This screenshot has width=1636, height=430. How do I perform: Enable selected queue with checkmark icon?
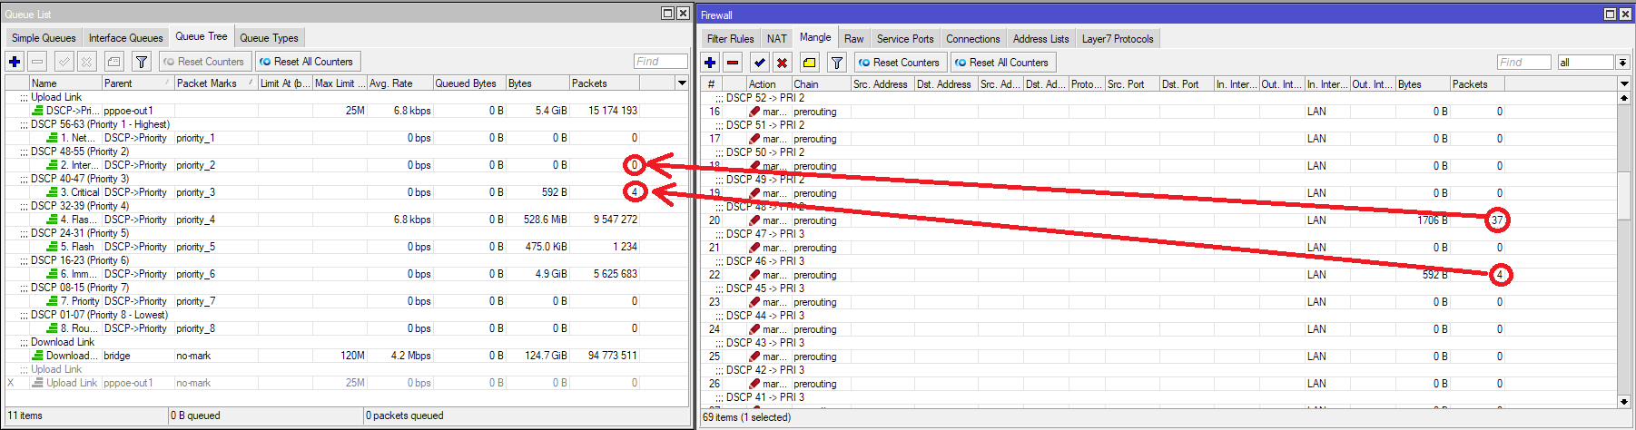tap(64, 62)
